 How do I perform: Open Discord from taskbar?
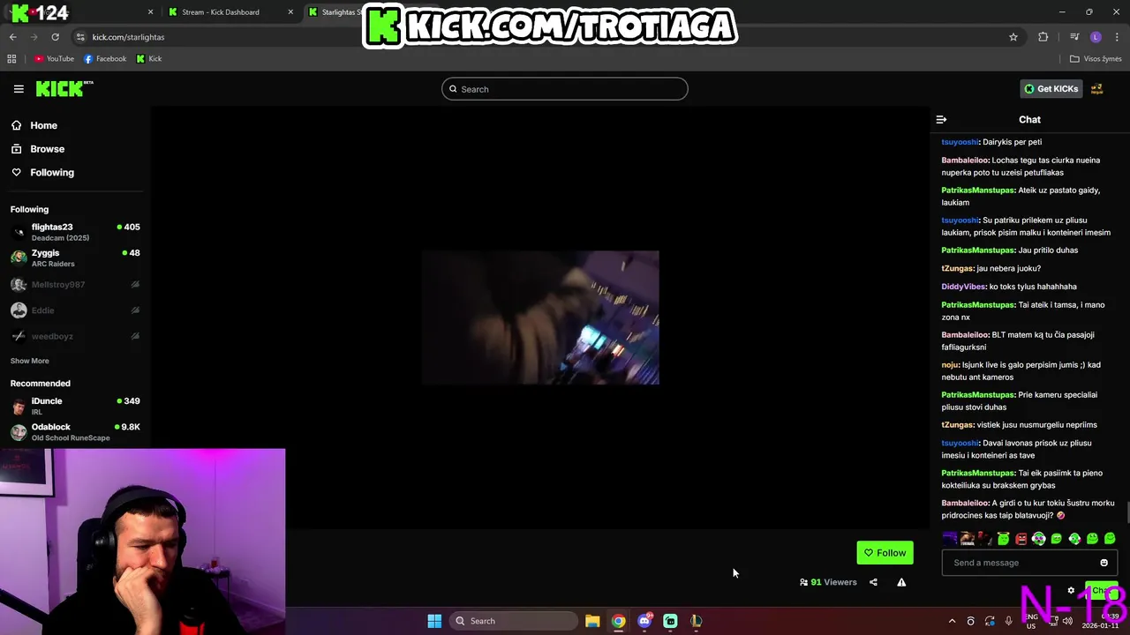click(x=644, y=621)
